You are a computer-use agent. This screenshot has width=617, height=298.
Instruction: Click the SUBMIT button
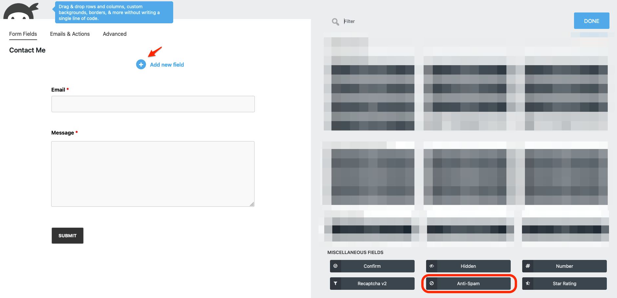[x=68, y=236]
